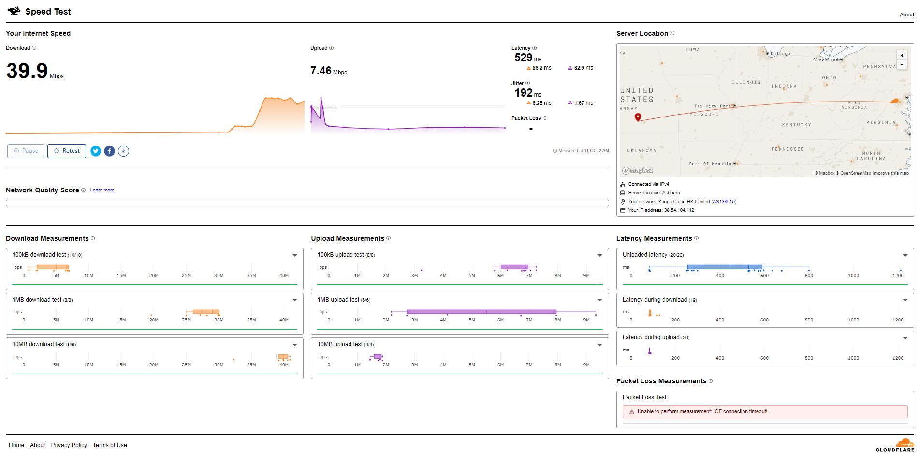Open Privacy Policy in the footer
Screen dimensions: 918x453
(69, 445)
